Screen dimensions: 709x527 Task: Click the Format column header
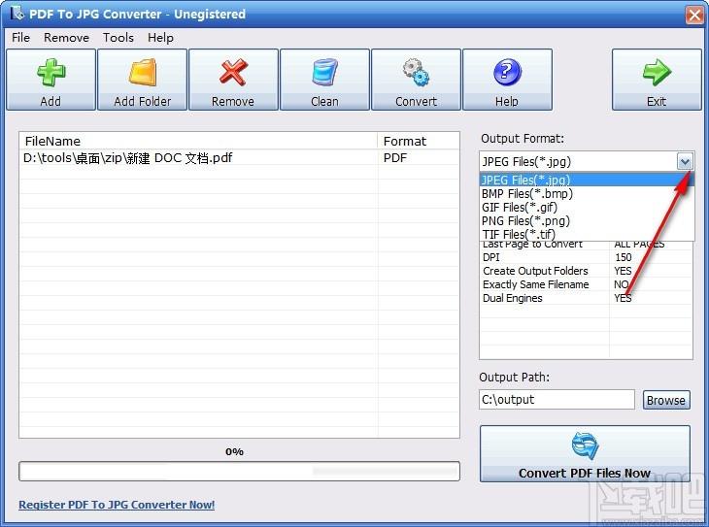[x=419, y=141]
